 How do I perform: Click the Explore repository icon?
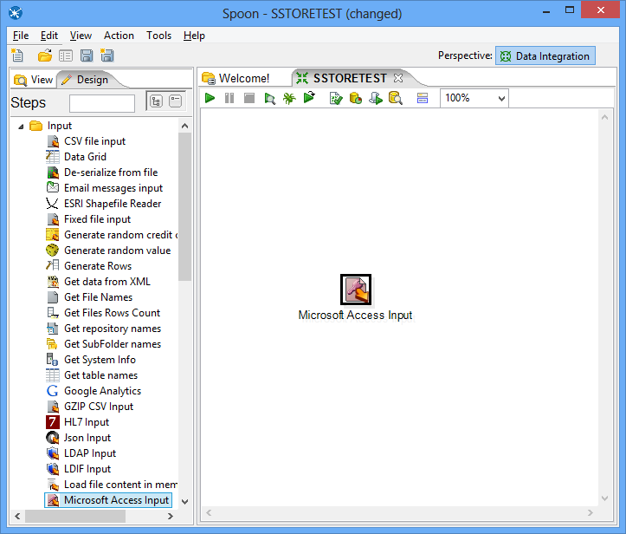pyautogui.click(x=66, y=55)
